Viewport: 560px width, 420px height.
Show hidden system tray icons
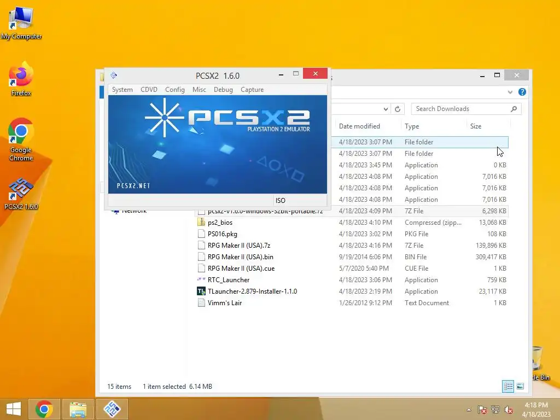click(469, 410)
